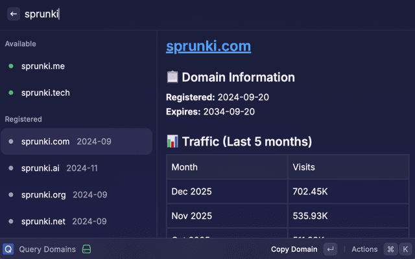Click the green tray icon beside Query Domains
The width and height of the screenshot is (415, 259).
tap(86, 249)
